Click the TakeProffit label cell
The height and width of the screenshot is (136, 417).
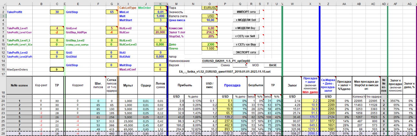(19, 12)
